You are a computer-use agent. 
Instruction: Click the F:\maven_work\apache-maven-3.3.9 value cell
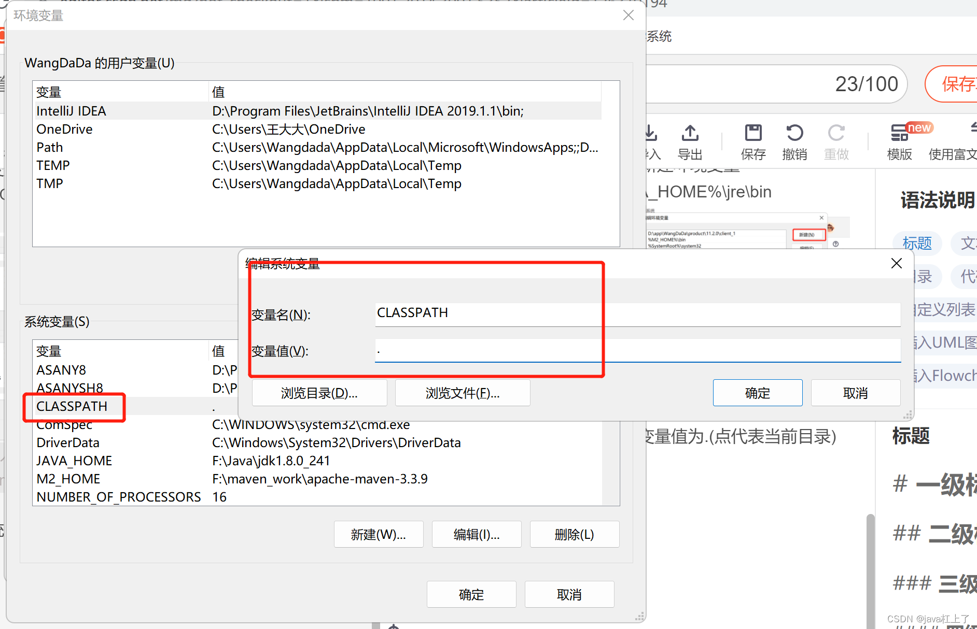pos(320,479)
